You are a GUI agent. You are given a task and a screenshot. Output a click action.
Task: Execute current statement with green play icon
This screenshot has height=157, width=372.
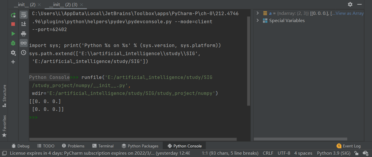[13, 34]
